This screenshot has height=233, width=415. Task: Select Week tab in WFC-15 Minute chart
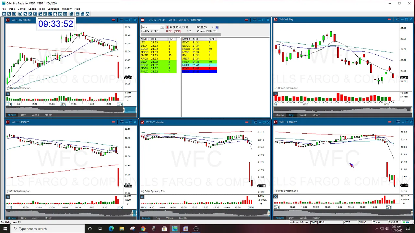click(35, 115)
